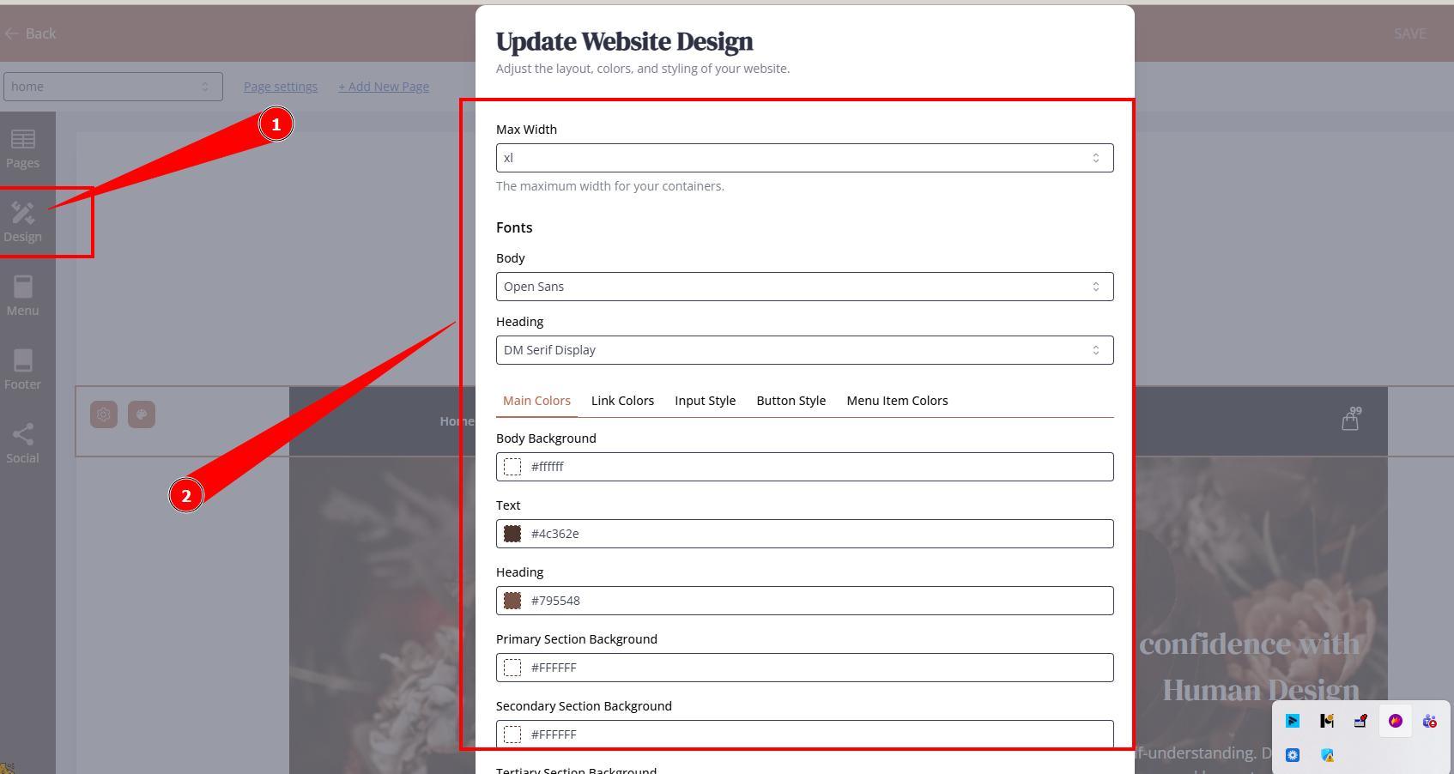Click the Social share icon in sidebar

pyautogui.click(x=23, y=444)
